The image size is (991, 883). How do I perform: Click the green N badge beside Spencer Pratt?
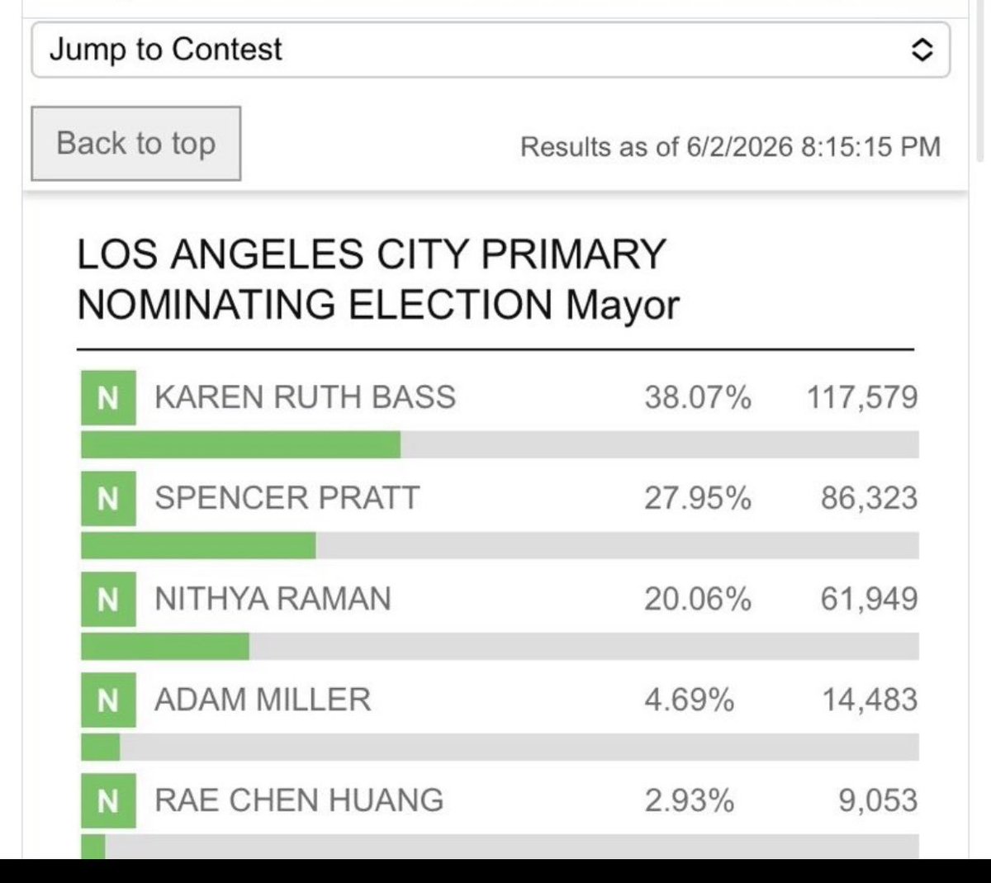108,499
